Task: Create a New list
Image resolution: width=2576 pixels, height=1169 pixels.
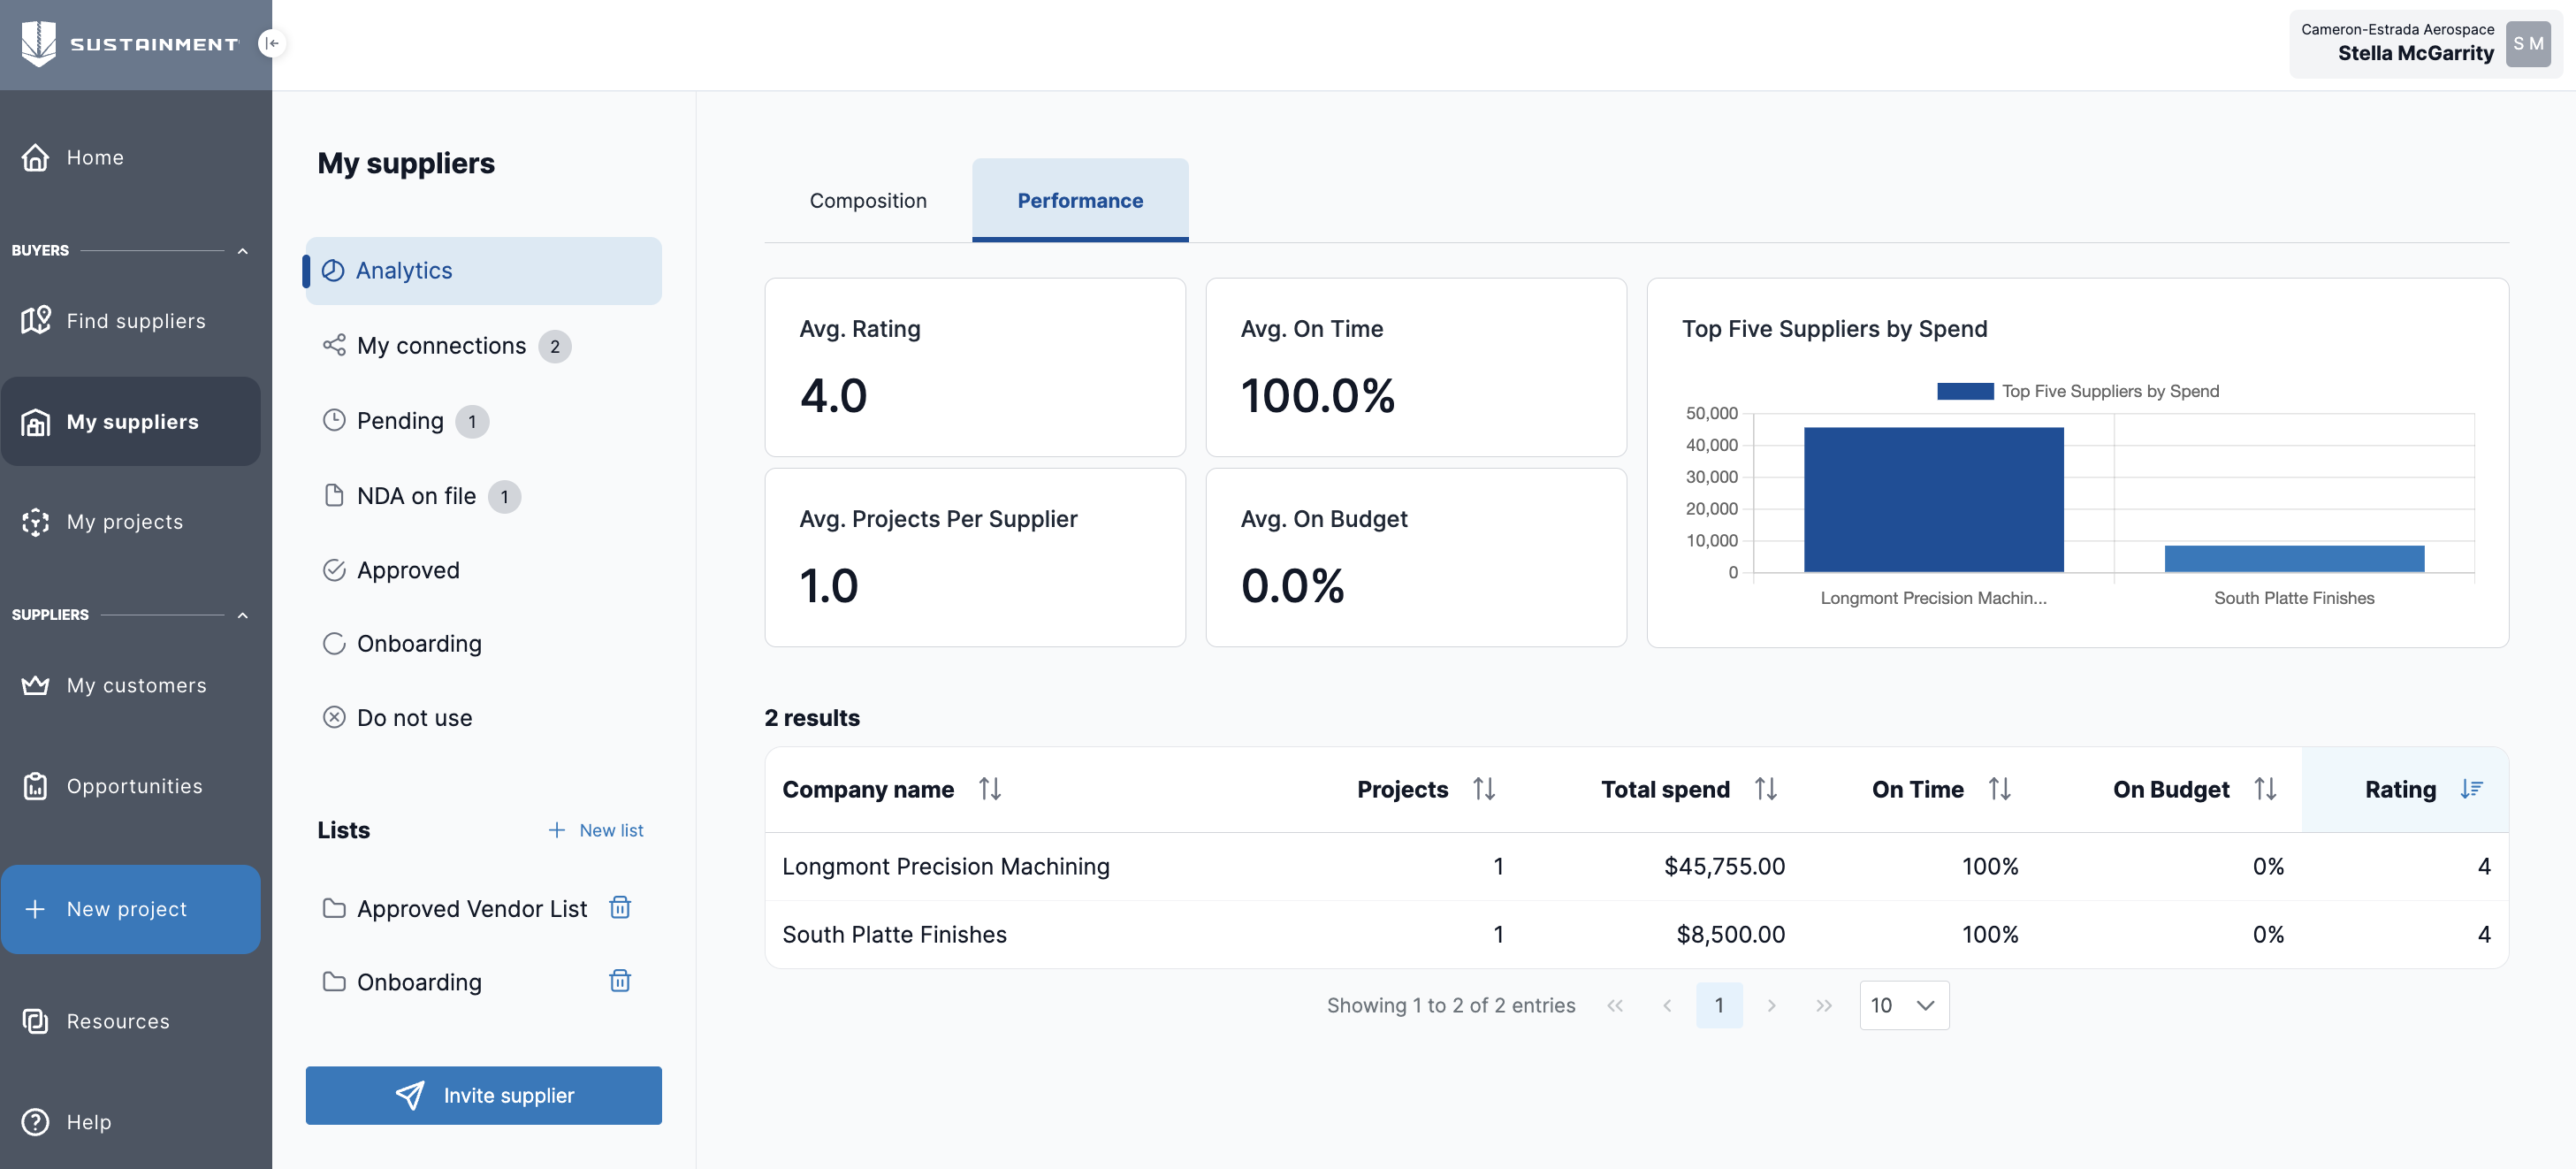Action: click(596, 830)
